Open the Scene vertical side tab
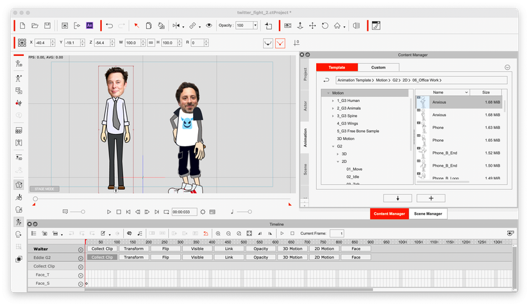 click(305, 169)
